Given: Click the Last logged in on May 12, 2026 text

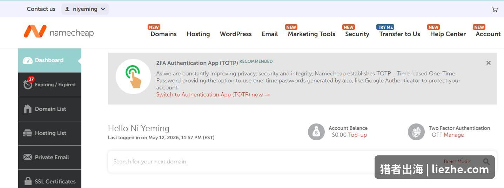Looking at the screenshot, I should (161, 137).
